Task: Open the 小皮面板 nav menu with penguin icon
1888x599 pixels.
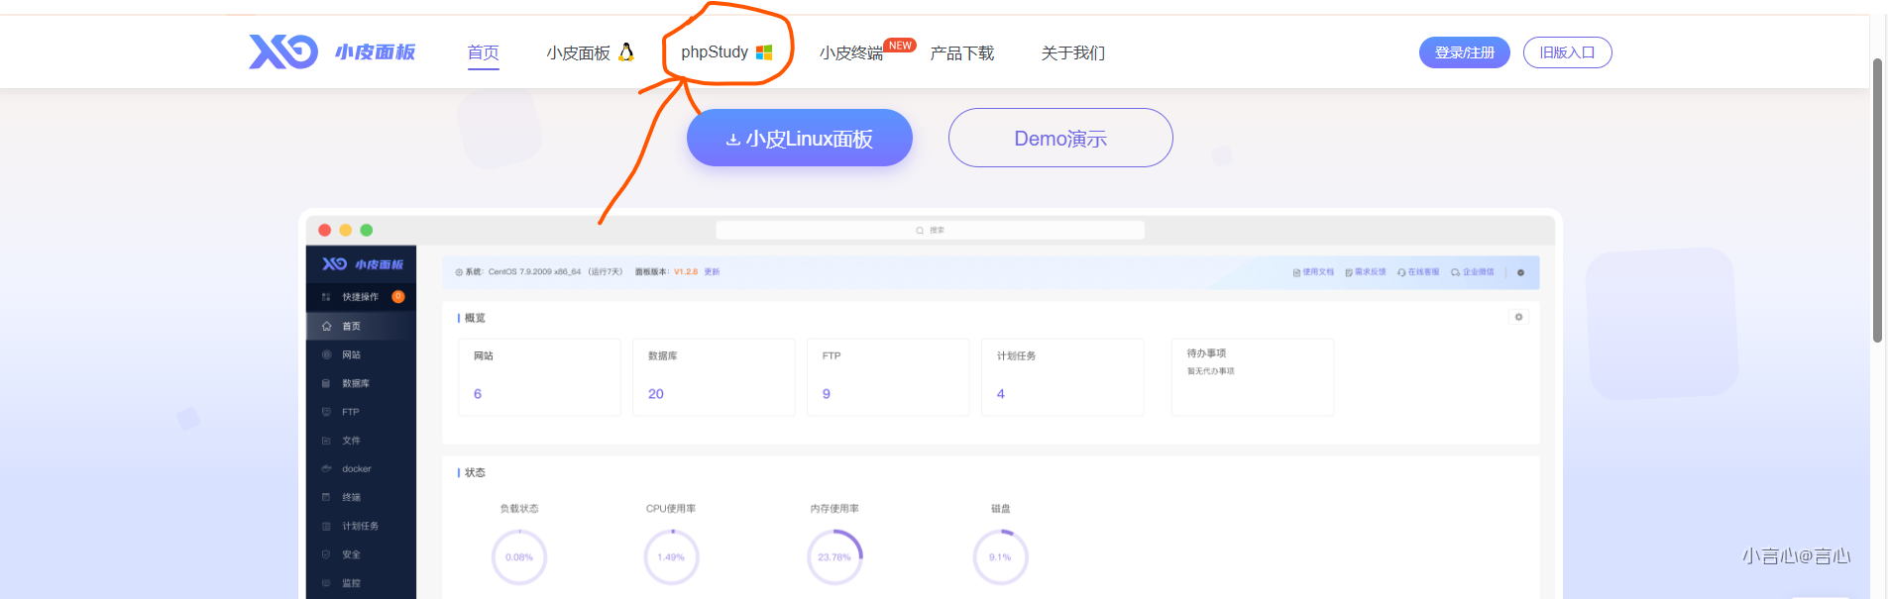Action: [x=590, y=52]
